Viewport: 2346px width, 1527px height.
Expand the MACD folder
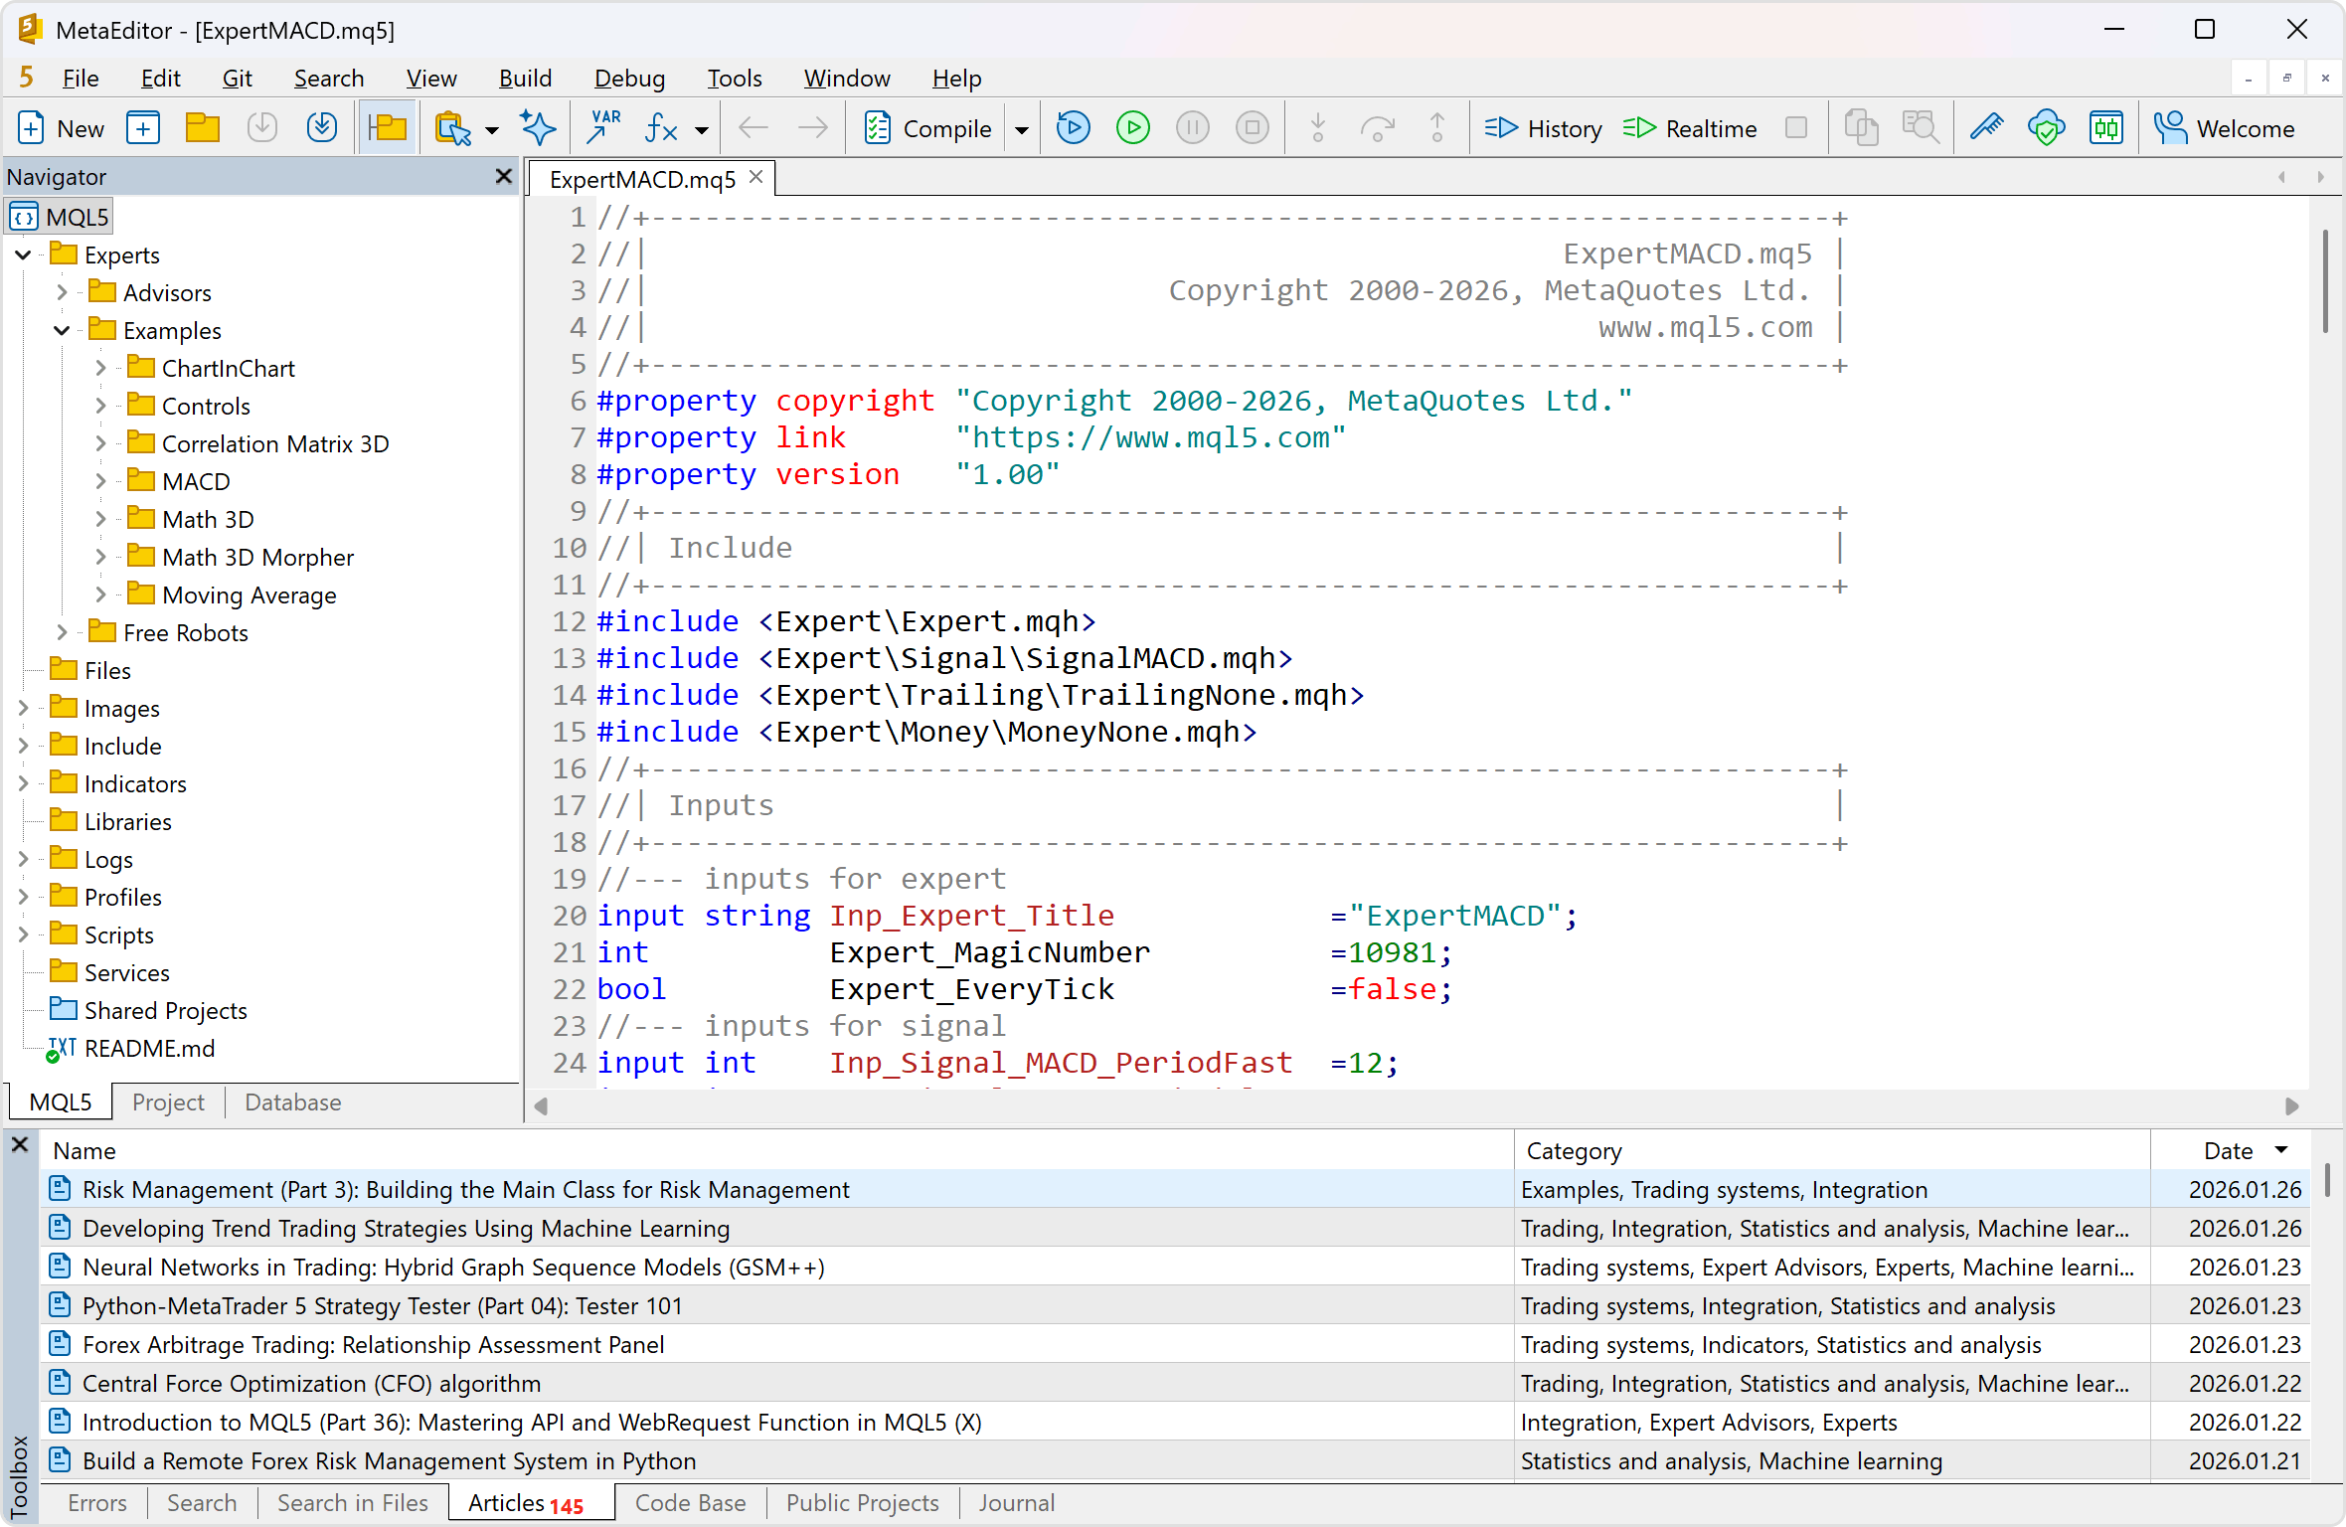99,480
